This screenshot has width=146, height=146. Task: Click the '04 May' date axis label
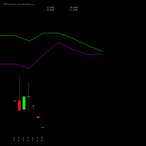(42, 139)
